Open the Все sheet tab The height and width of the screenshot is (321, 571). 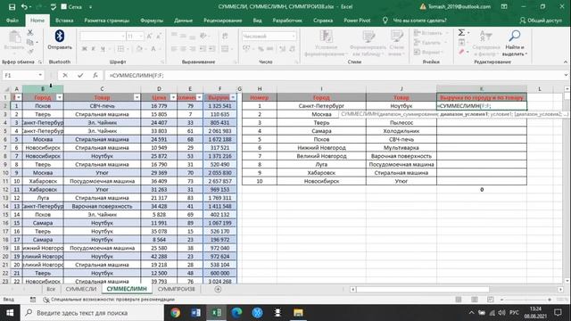(51, 289)
